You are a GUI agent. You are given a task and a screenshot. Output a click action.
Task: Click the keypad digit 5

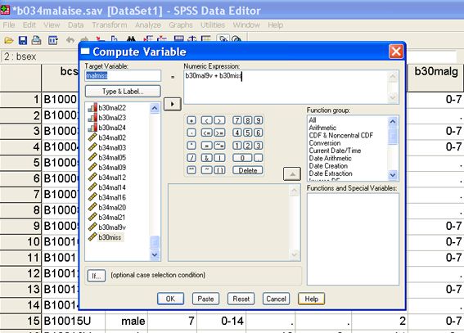(x=248, y=133)
